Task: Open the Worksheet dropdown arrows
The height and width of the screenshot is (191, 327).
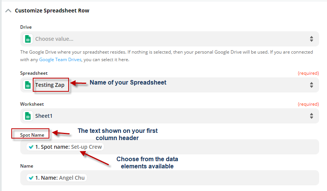Action: tap(312, 116)
